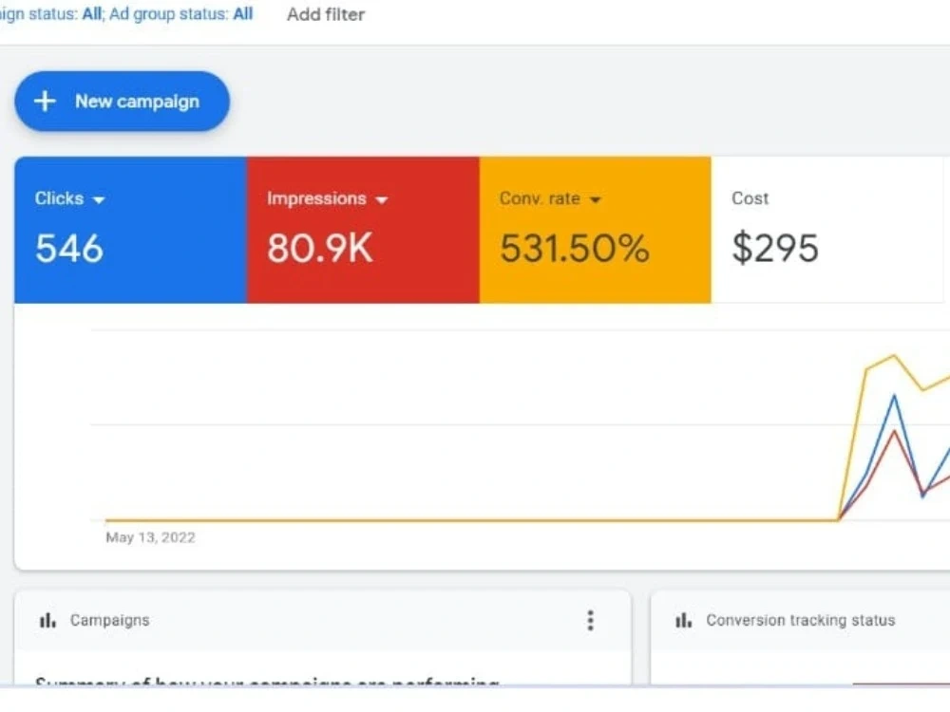Click the yellow line peak in chart
This screenshot has width=950, height=712.
pos(894,356)
